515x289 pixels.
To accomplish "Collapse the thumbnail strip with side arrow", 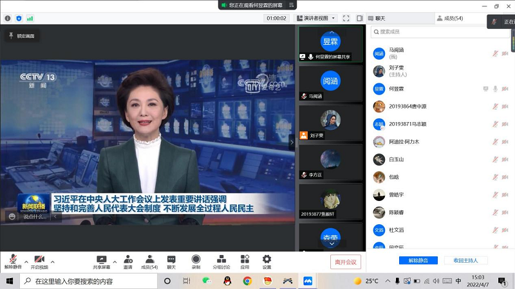I will coord(292,142).
